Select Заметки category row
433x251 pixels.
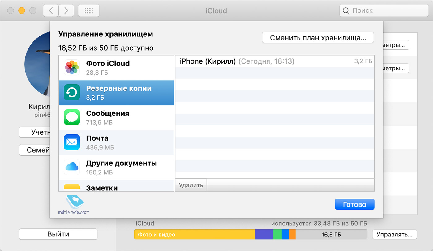click(x=116, y=186)
